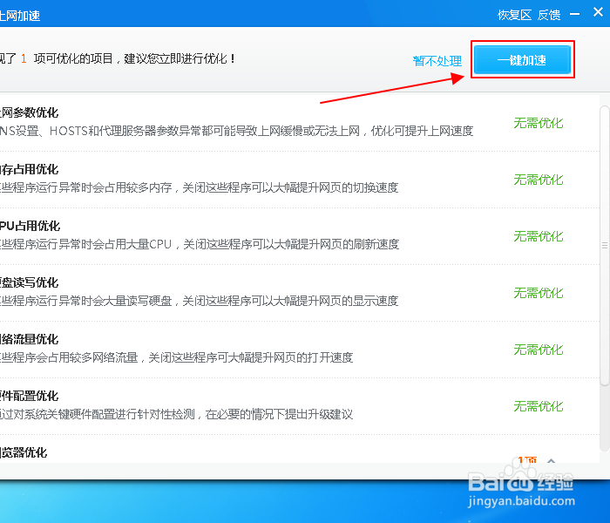Image resolution: width=610 pixels, height=523 pixels.
Task: Click 无需优化 status for 内存占用优化
Action: coord(539,180)
